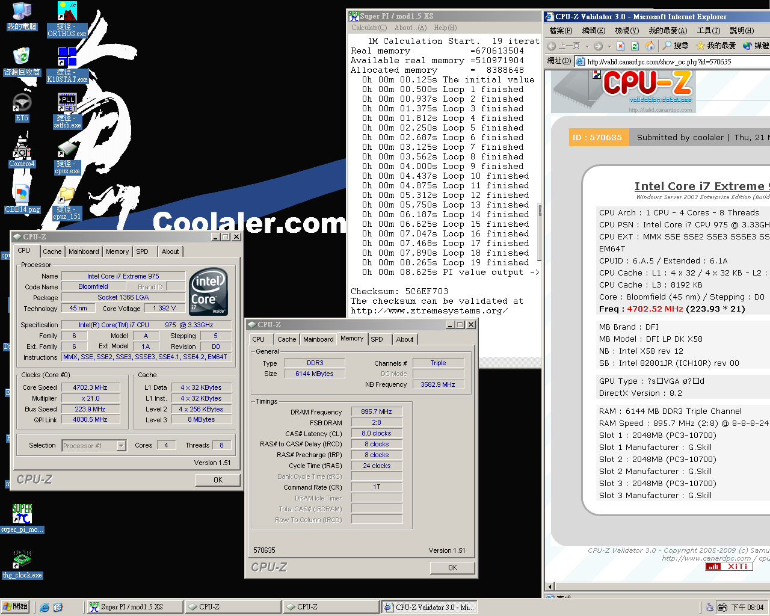Screen dimensions: 770x616
Task: Open the Recycle Bin desktop icon
Action: [x=22, y=61]
